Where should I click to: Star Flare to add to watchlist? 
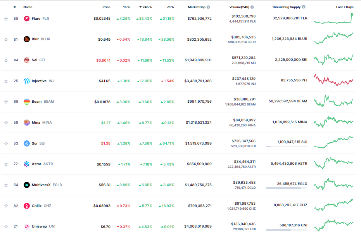pos(6,19)
